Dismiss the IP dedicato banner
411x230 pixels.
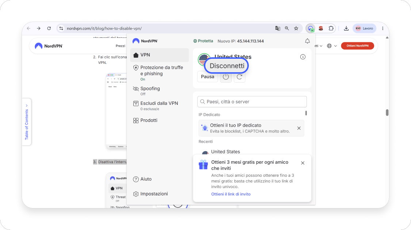pyautogui.click(x=299, y=129)
